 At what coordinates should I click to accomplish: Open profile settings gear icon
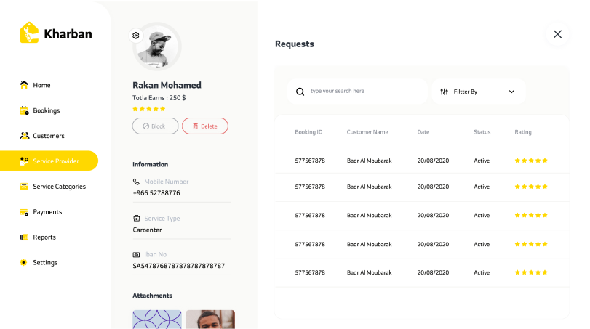(x=135, y=35)
